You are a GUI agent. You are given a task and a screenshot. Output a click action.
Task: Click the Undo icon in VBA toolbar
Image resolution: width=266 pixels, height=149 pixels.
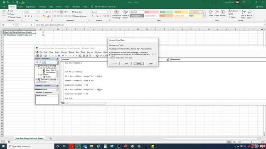click(x=63, y=55)
